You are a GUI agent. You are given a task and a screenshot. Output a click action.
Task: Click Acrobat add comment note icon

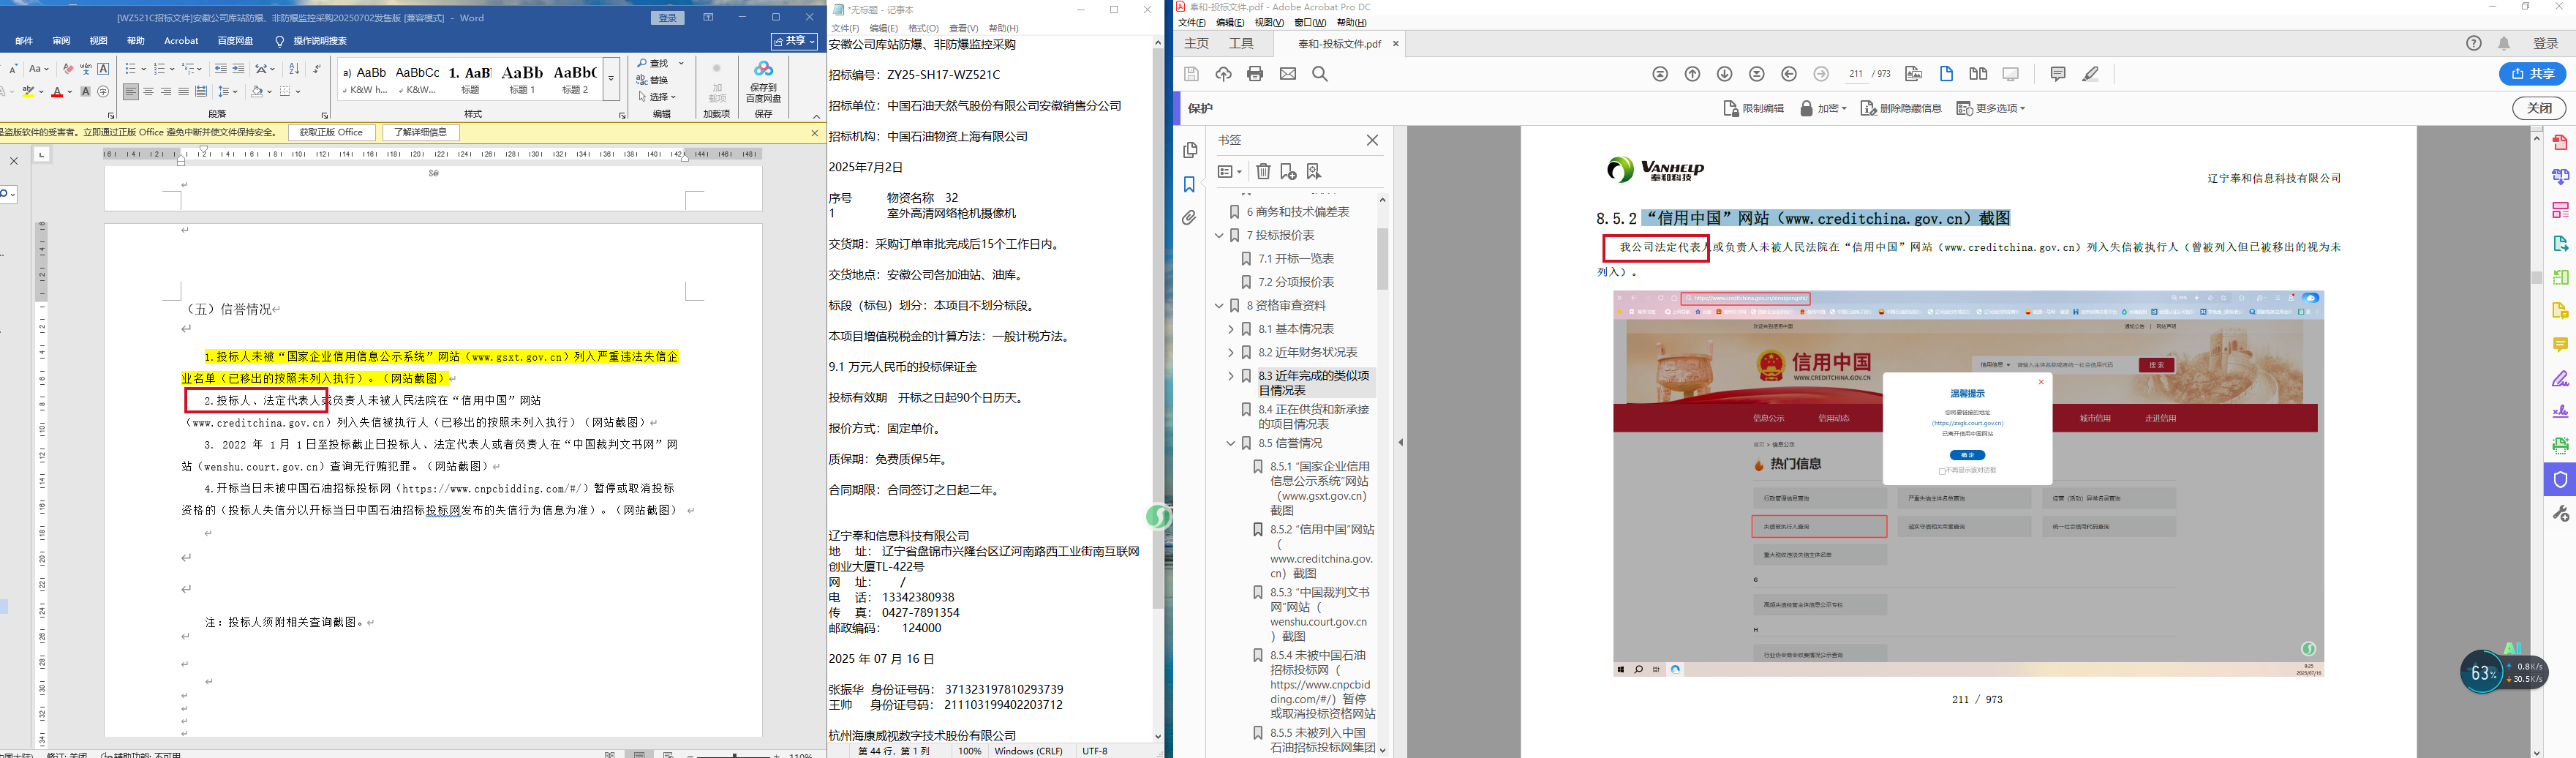tap(2058, 74)
